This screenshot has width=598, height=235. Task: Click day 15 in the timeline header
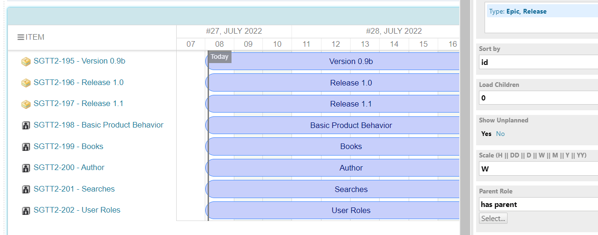coord(423,44)
